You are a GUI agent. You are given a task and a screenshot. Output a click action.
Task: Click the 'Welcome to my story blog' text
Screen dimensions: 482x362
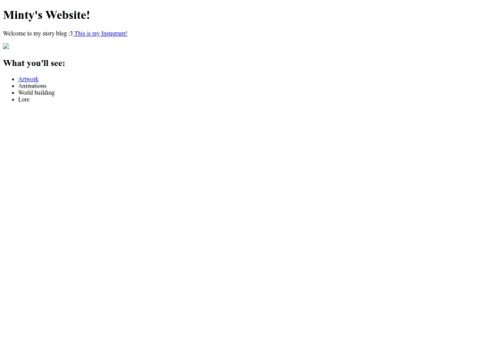(x=35, y=34)
